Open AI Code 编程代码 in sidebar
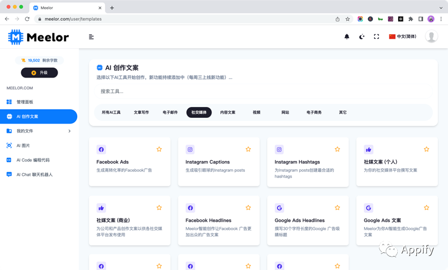448x270 pixels. 33,160
